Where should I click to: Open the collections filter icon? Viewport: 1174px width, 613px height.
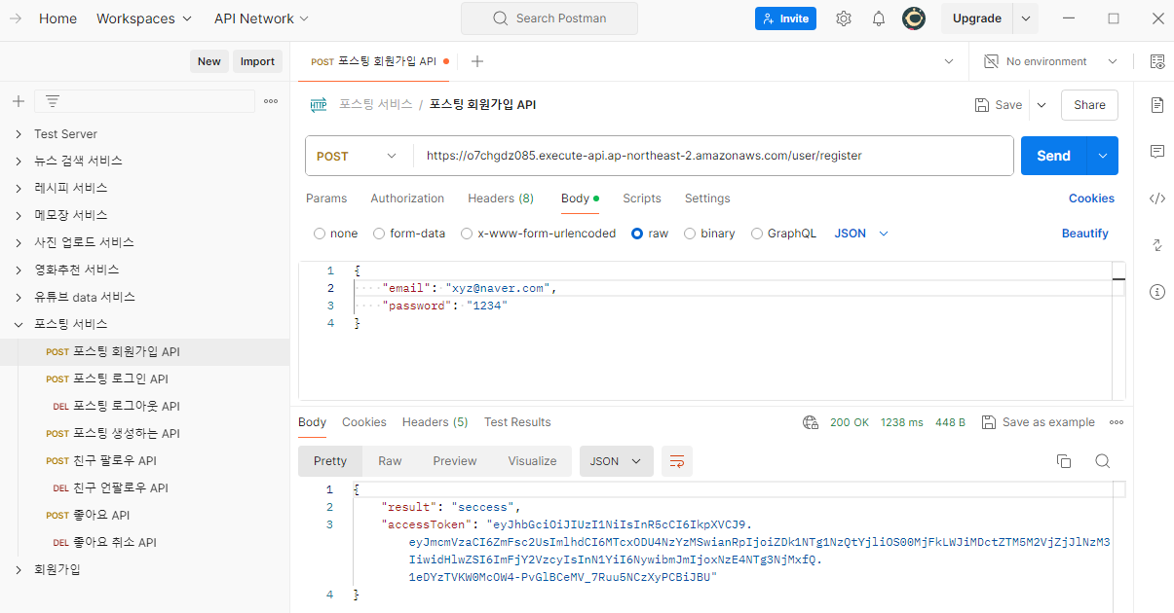(x=53, y=101)
